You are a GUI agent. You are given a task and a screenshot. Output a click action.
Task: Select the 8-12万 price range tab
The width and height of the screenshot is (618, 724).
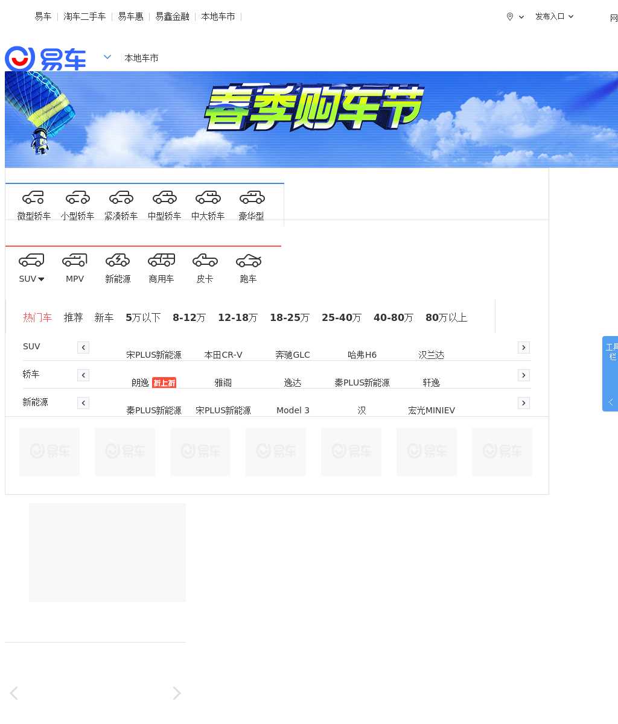[189, 317]
